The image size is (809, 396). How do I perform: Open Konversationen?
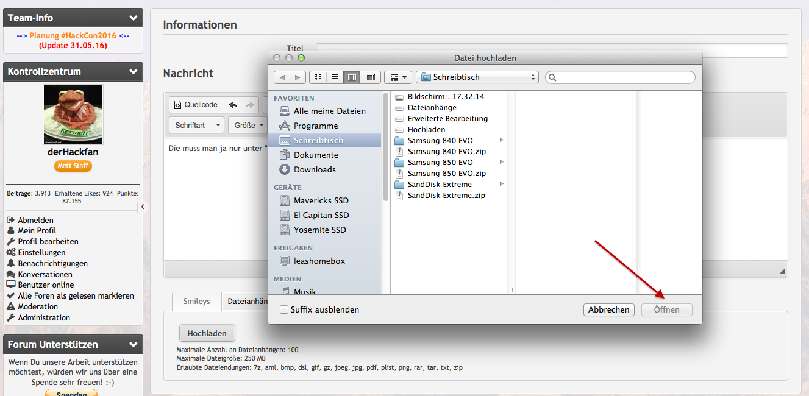pos(45,274)
